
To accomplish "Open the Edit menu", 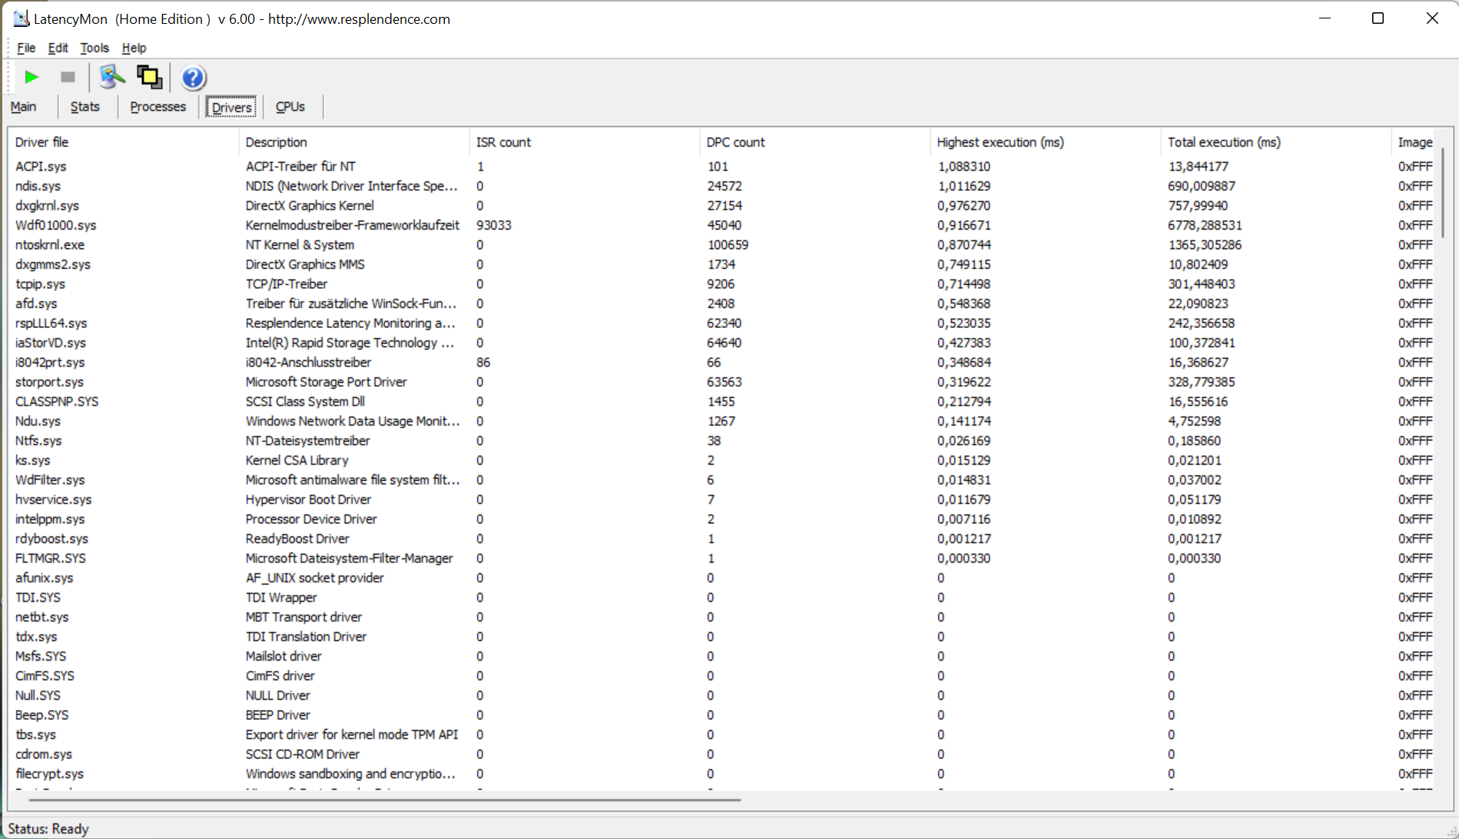I will (x=58, y=48).
